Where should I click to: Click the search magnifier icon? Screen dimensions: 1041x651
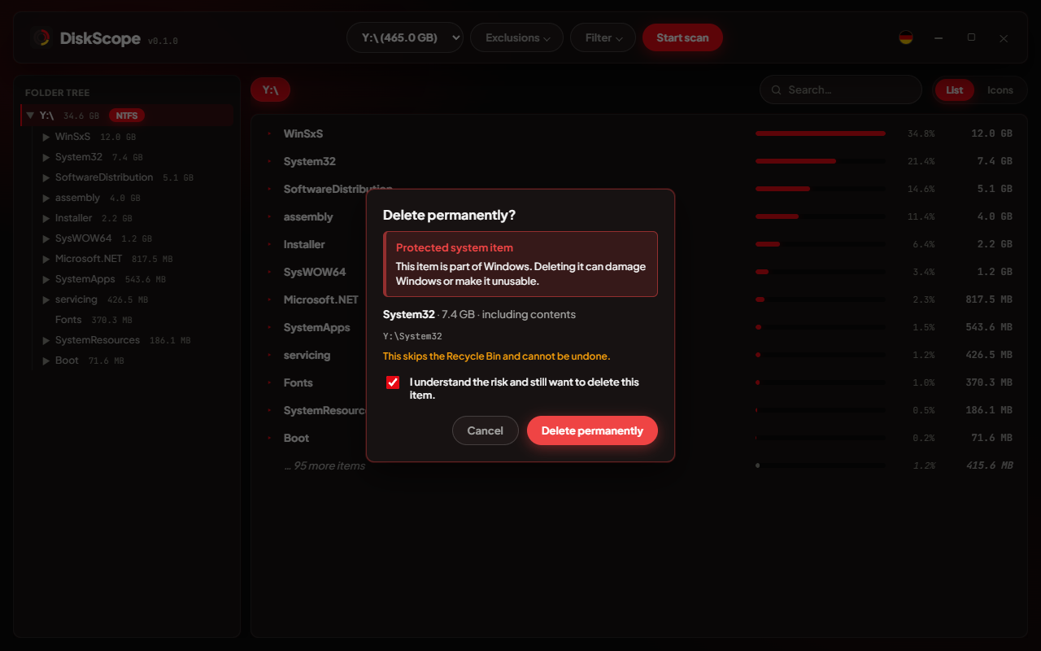[x=777, y=90]
